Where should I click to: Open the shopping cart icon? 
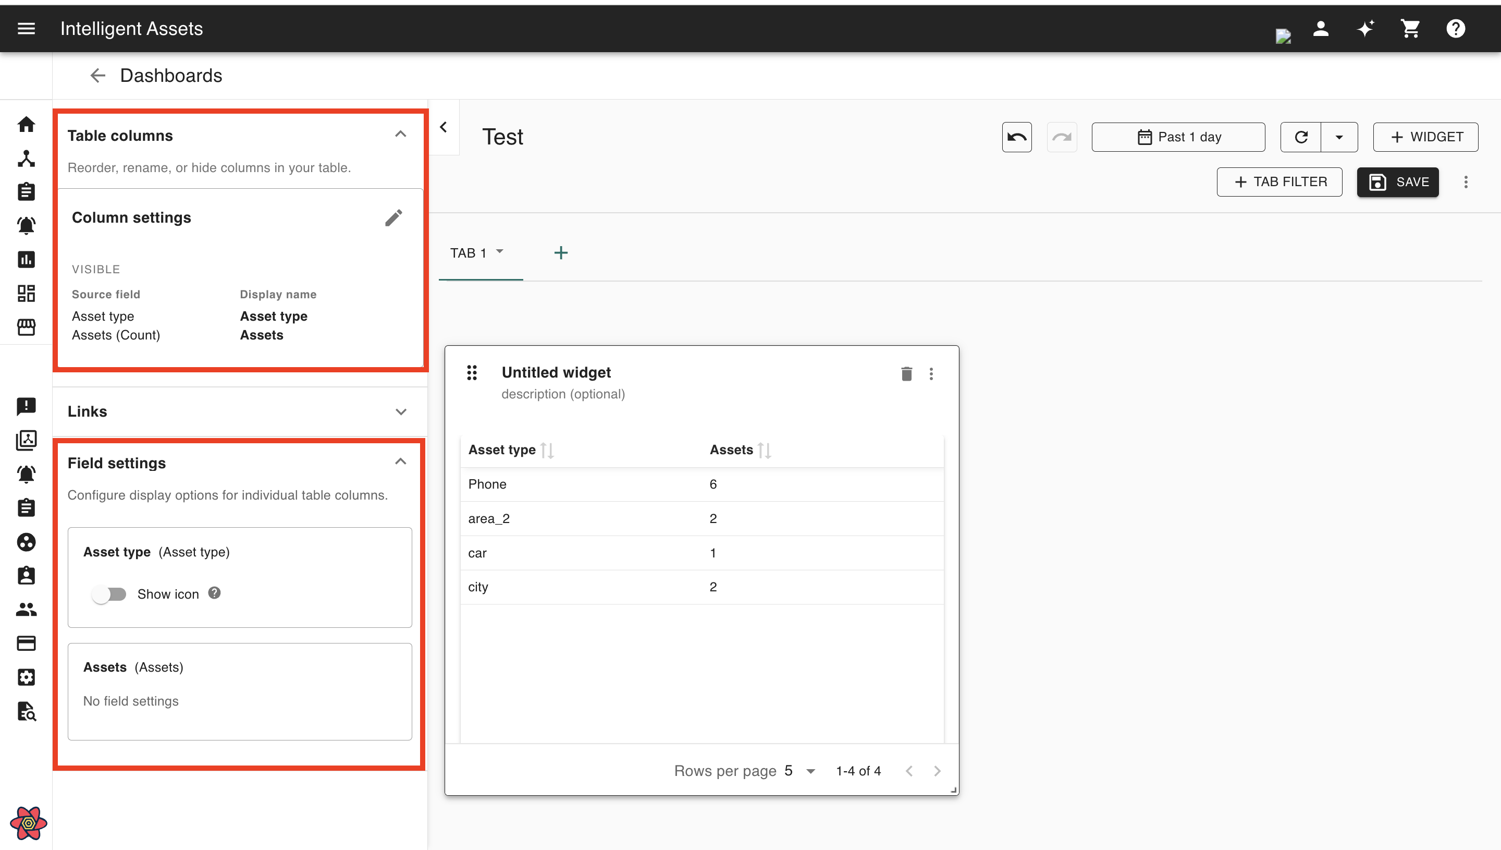1410,29
